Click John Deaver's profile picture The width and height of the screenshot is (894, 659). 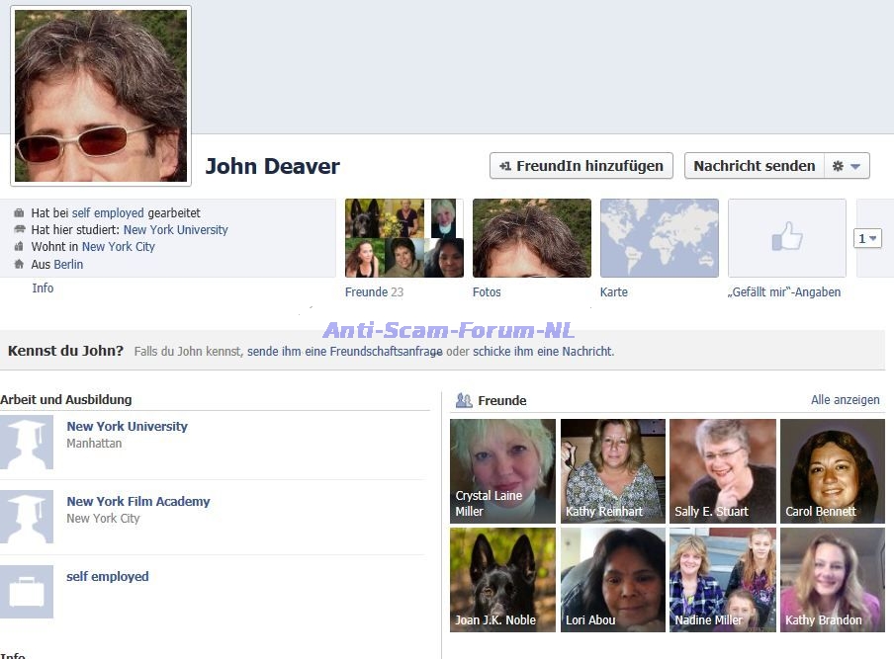point(100,96)
